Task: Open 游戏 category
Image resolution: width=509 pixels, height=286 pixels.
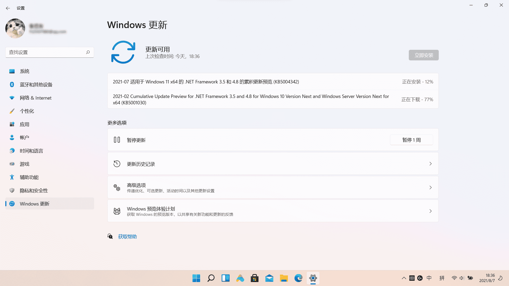Action: [50, 164]
